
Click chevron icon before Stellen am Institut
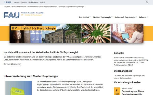pos(115,75)
